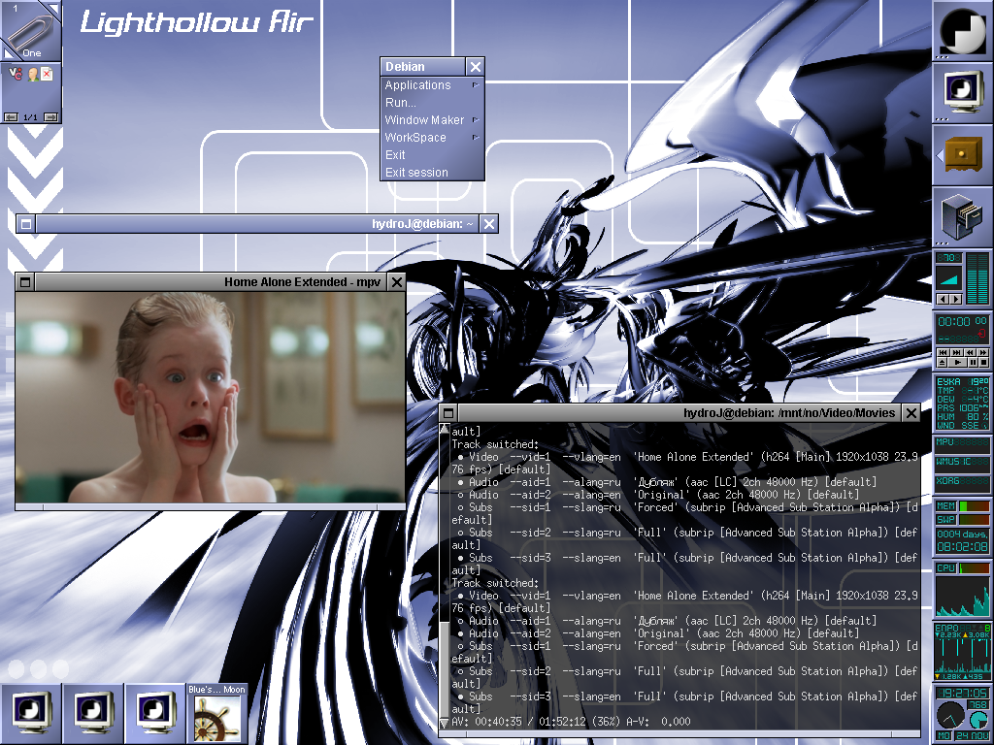Click the VC icon in the pager tile
This screenshot has width=994, height=745.
(x=16, y=74)
